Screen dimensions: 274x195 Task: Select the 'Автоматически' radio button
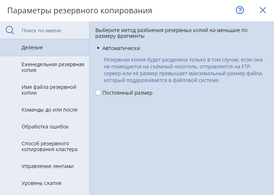pyautogui.click(x=98, y=48)
